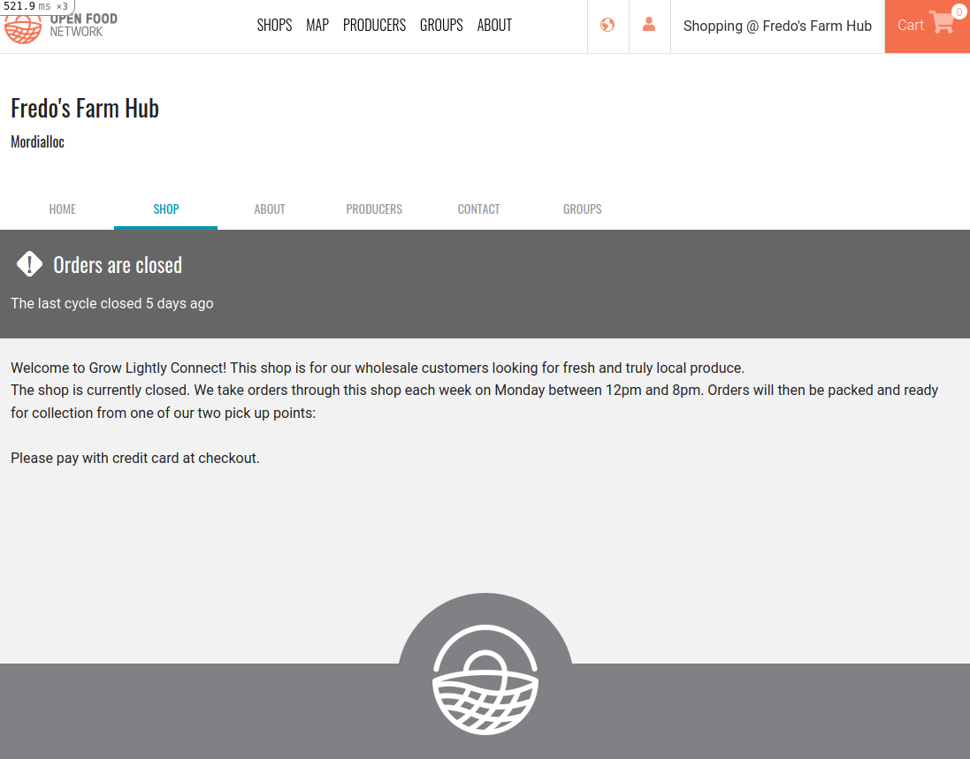
Task: Go to MAP in top navigation
Action: (x=317, y=25)
